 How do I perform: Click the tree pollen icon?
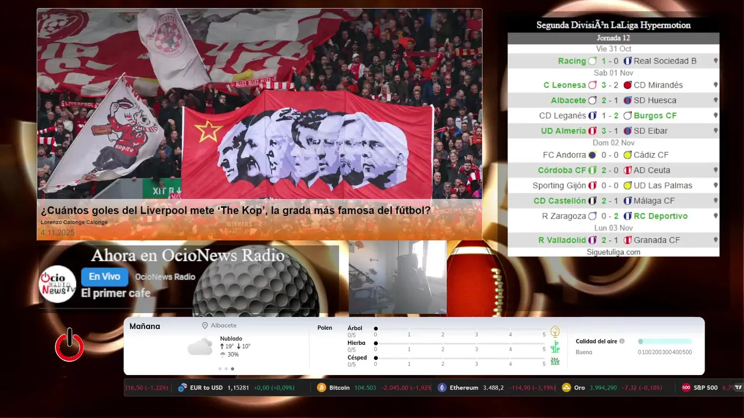click(x=555, y=331)
